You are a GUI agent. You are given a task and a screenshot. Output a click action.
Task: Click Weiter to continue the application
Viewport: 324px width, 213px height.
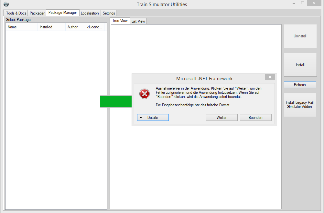point(221,117)
